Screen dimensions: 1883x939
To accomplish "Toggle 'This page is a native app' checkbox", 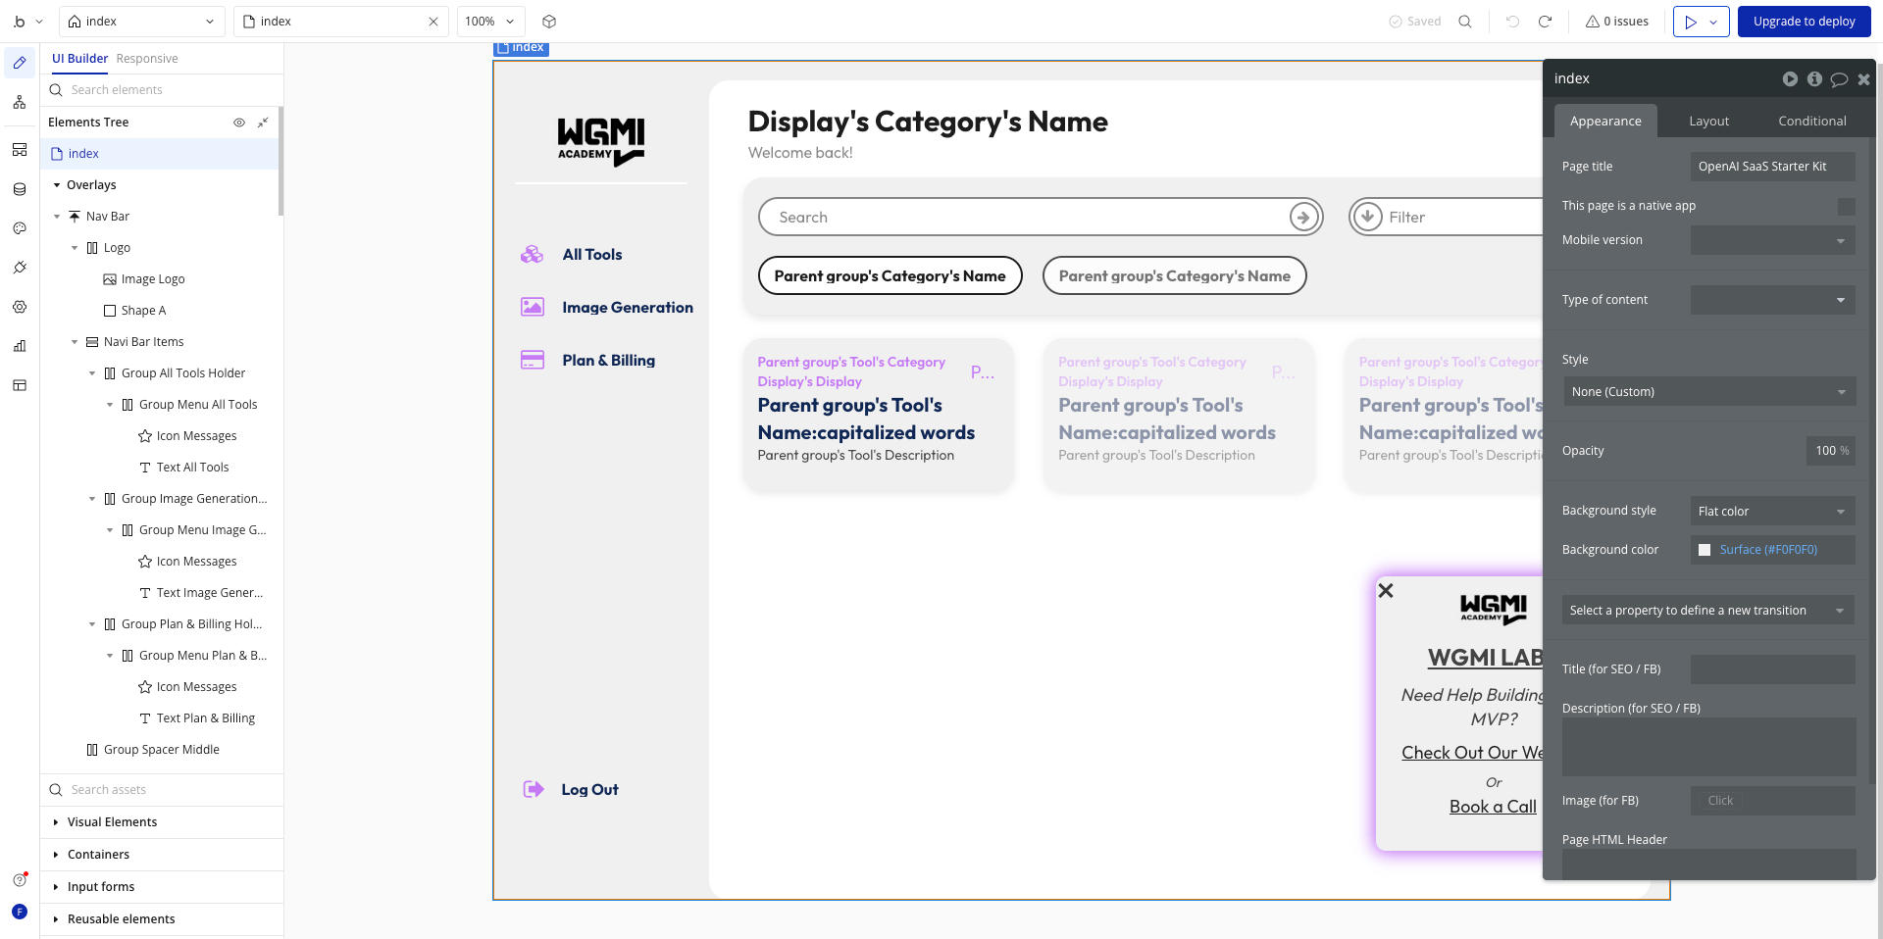I will (x=1846, y=206).
